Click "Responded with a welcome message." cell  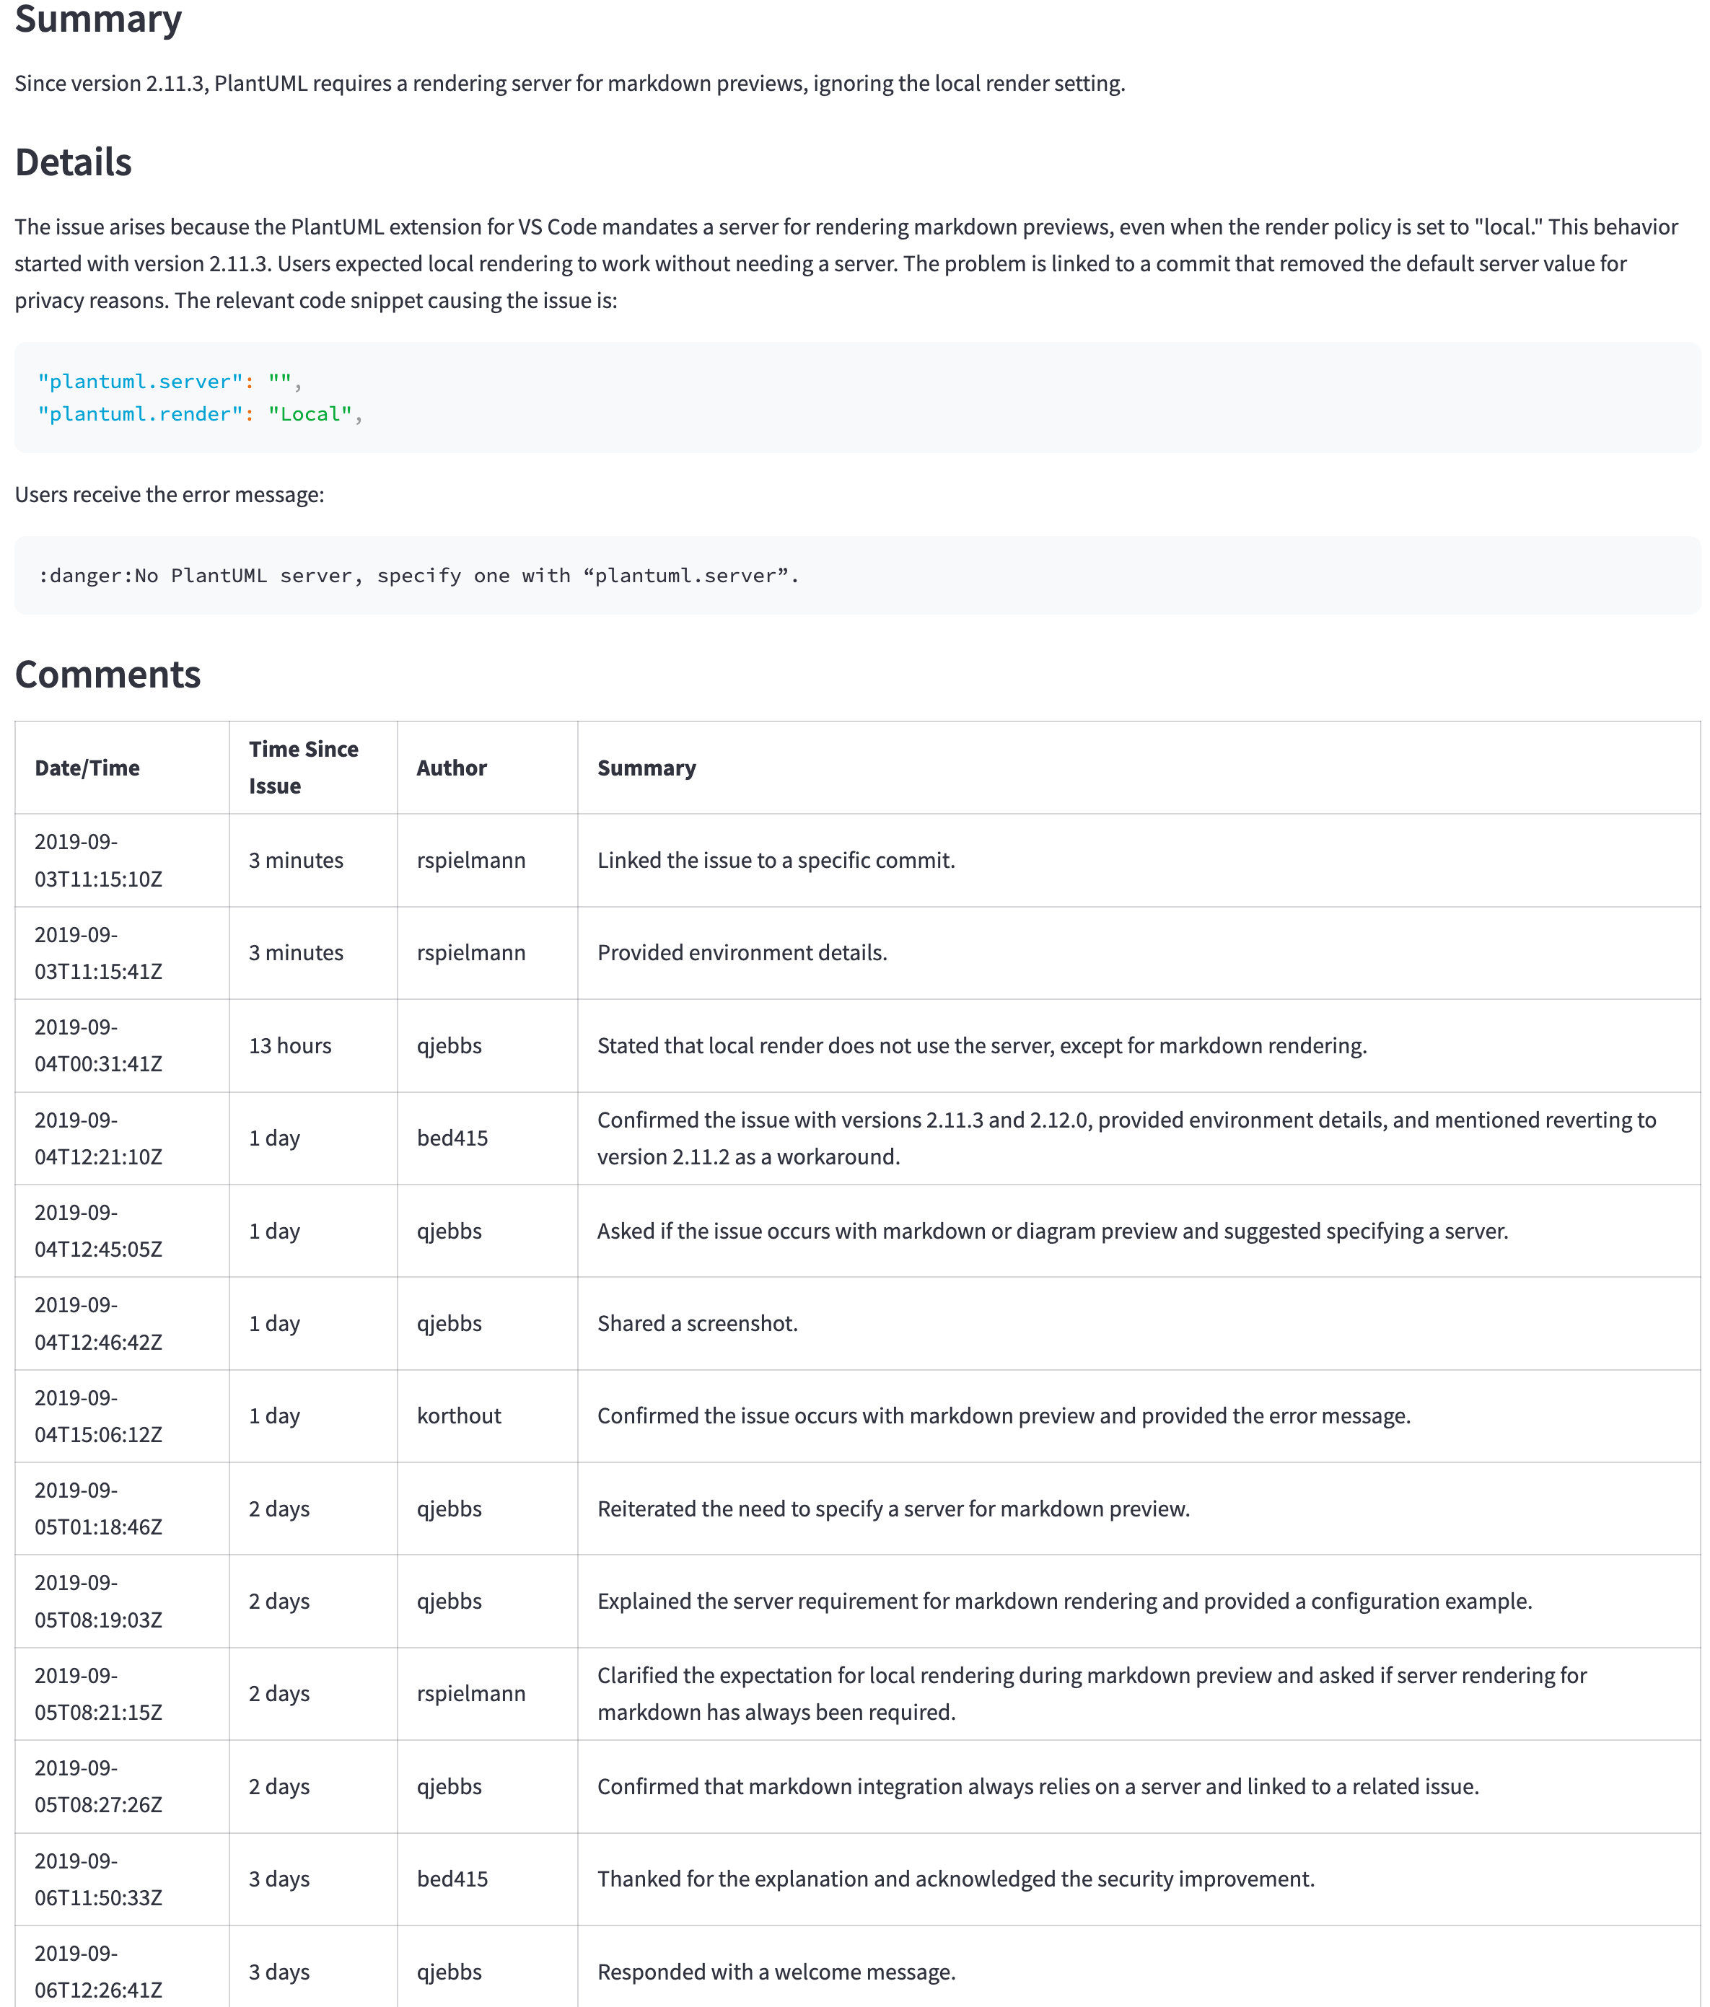pyautogui.click(x=776, y=1971)
